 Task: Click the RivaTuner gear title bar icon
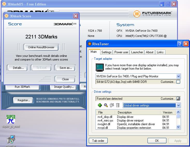pyautogui.click(x=90, y=44)
